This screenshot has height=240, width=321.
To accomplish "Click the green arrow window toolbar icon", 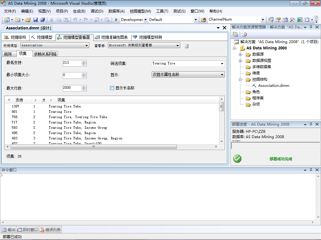I will click(299, 20).
